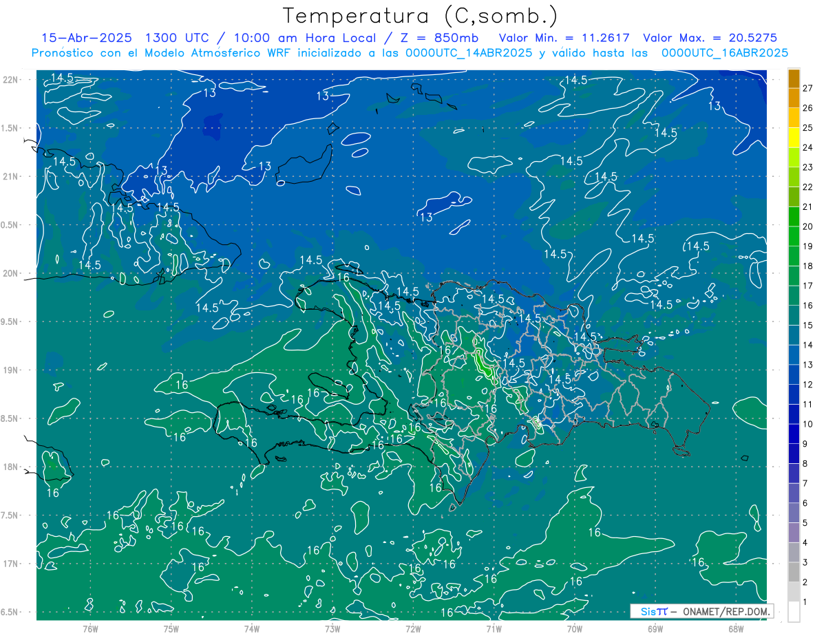This screenshot has height=638, width=826.
Task: Click the 70W longitude axis label
Action: tap(575, 628)
